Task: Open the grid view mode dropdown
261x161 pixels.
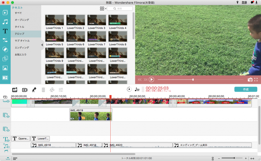Action: [x=103, y=9]
